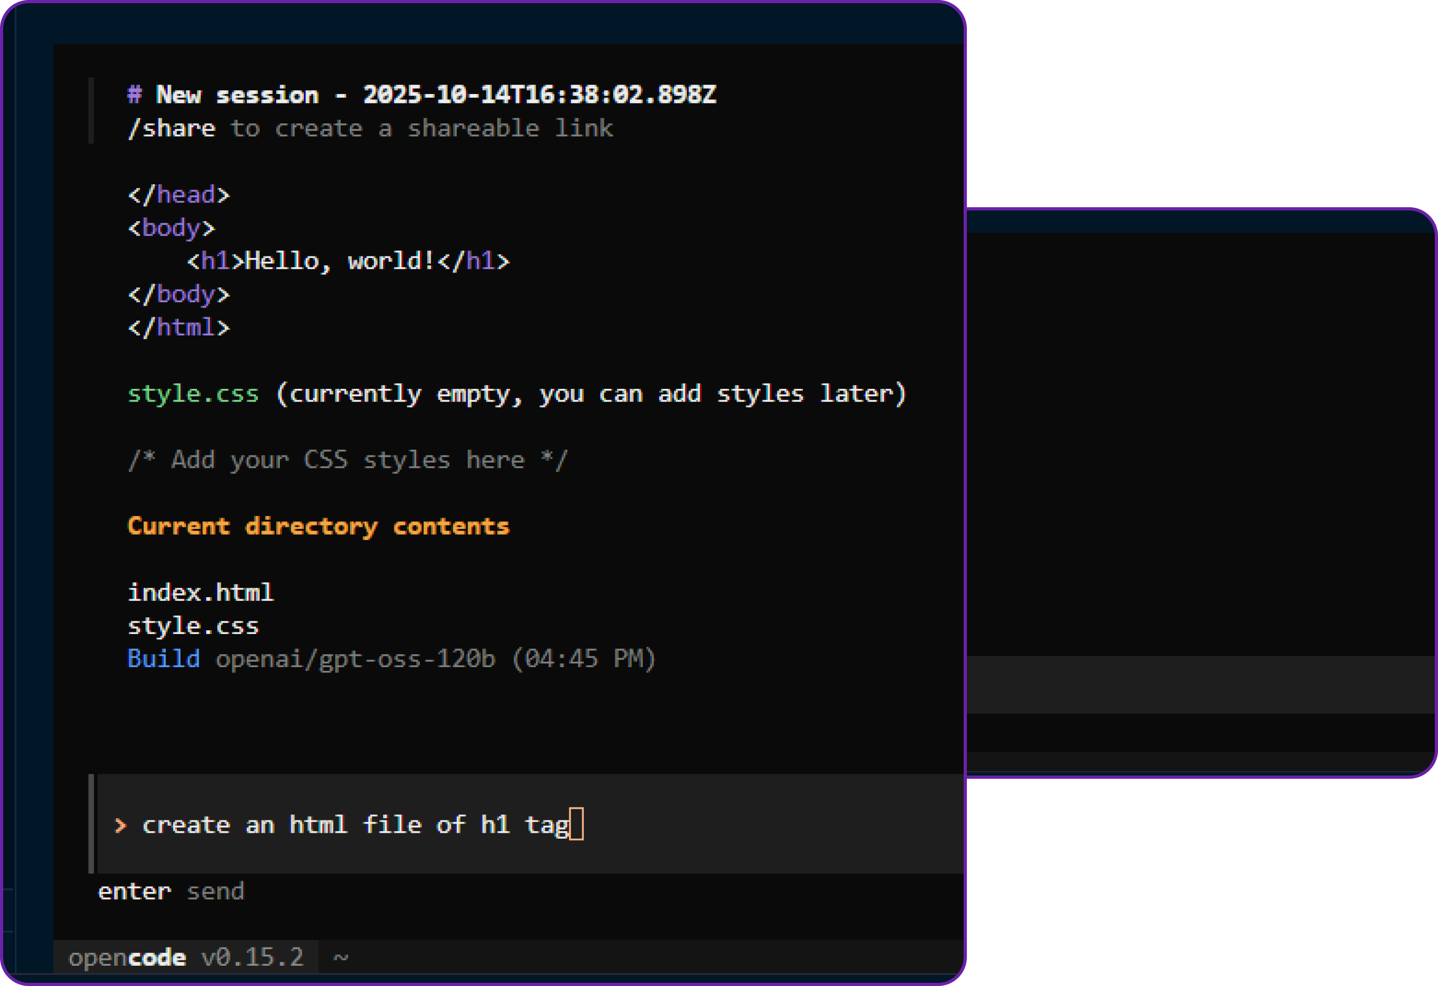Viewport: 1438px width, 986px height.
Task: Click the New session timestamp header
Action: (421, 94)
